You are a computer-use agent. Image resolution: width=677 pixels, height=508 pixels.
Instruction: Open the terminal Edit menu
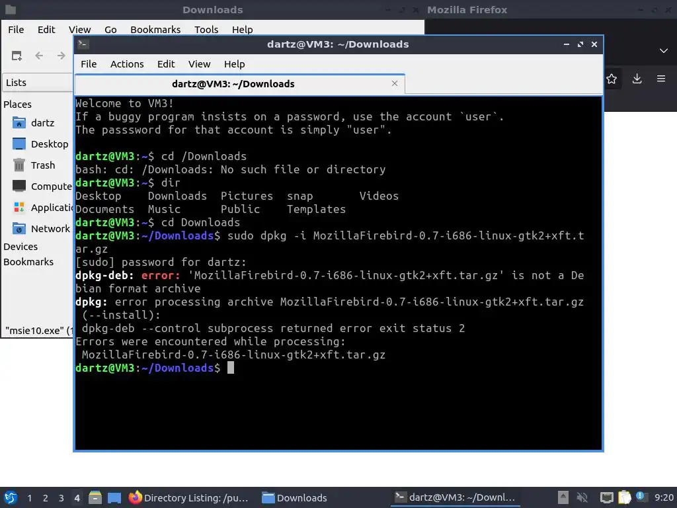pos(166,64)
